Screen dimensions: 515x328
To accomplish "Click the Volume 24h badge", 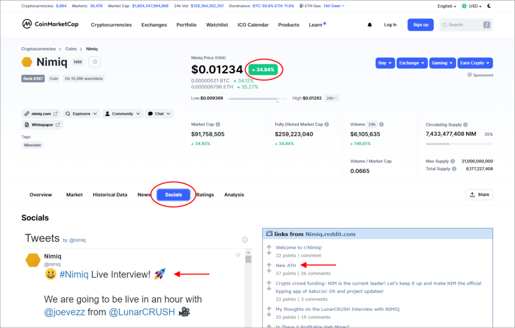I will pyautogui.click(x=372, y=124).
